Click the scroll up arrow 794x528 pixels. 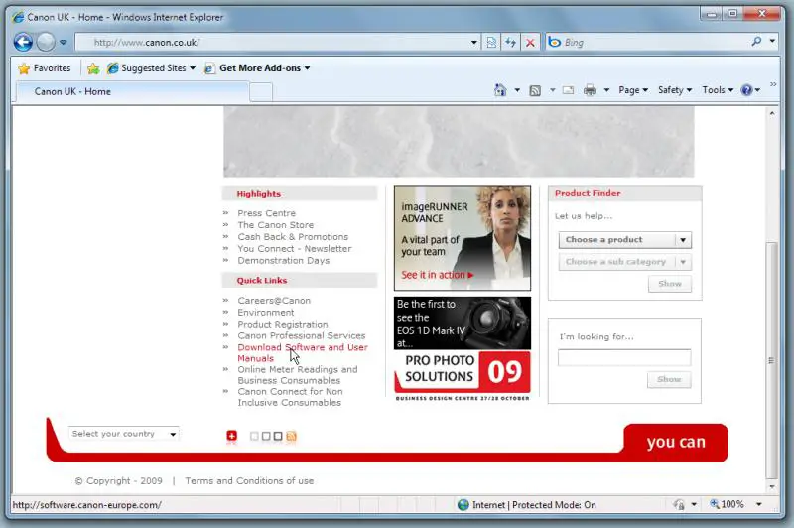(x=772, y=114)
